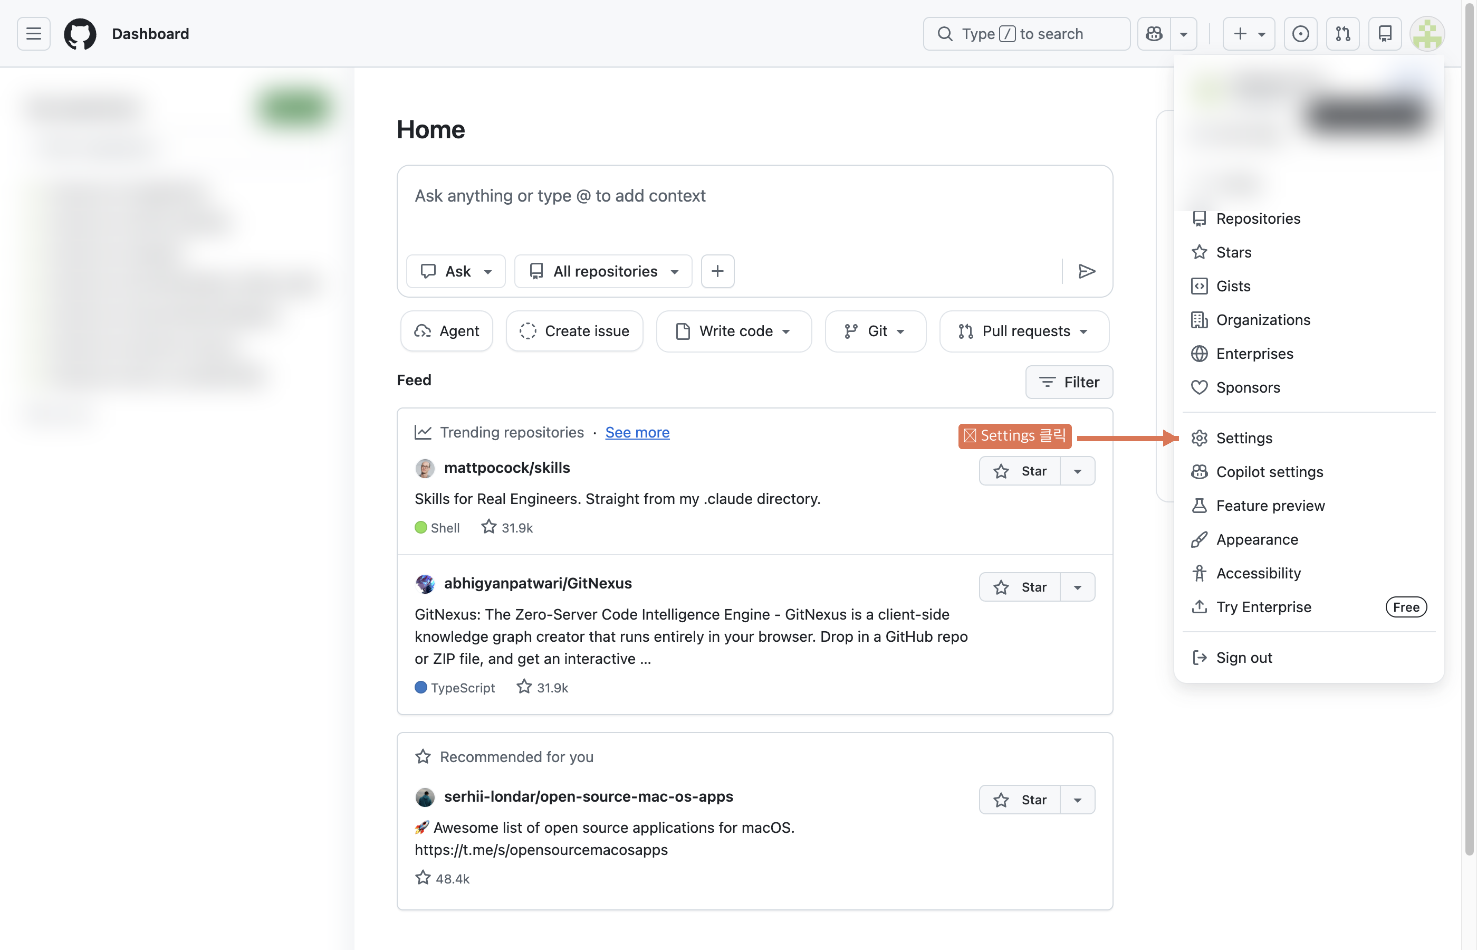Open the mattpocock/skills repository link

click(507, 468)
